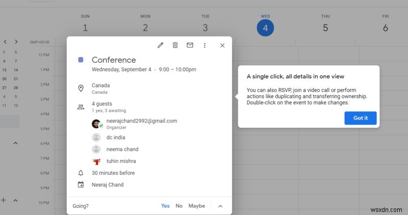Select Tuesday 3 column header

point(206,24)
